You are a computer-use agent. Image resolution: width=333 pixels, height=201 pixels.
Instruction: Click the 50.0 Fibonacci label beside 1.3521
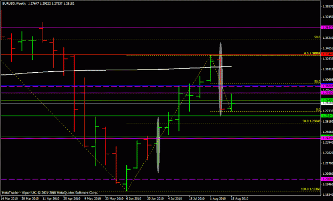[x=318, y=37]
